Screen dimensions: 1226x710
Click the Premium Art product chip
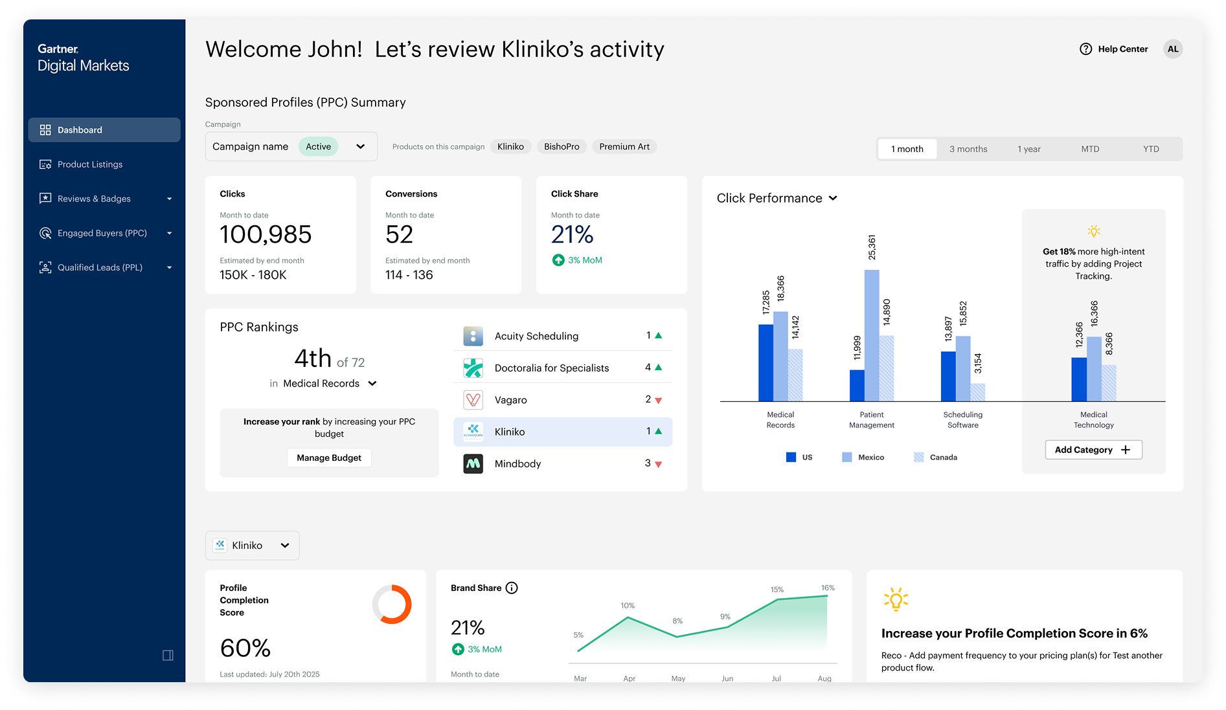click(x=624, y=147)
